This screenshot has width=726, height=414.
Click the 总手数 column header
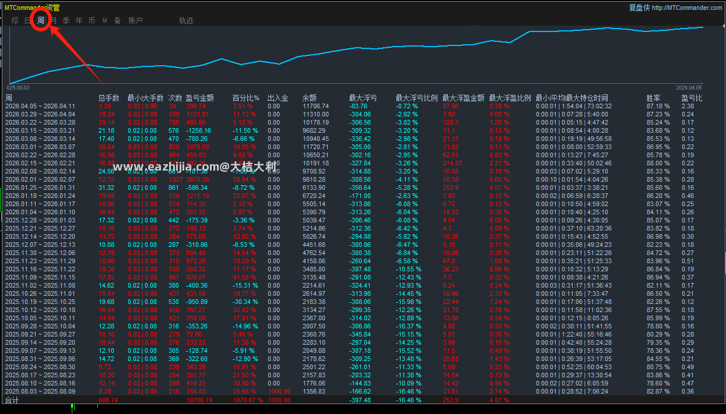click(109, 98)
